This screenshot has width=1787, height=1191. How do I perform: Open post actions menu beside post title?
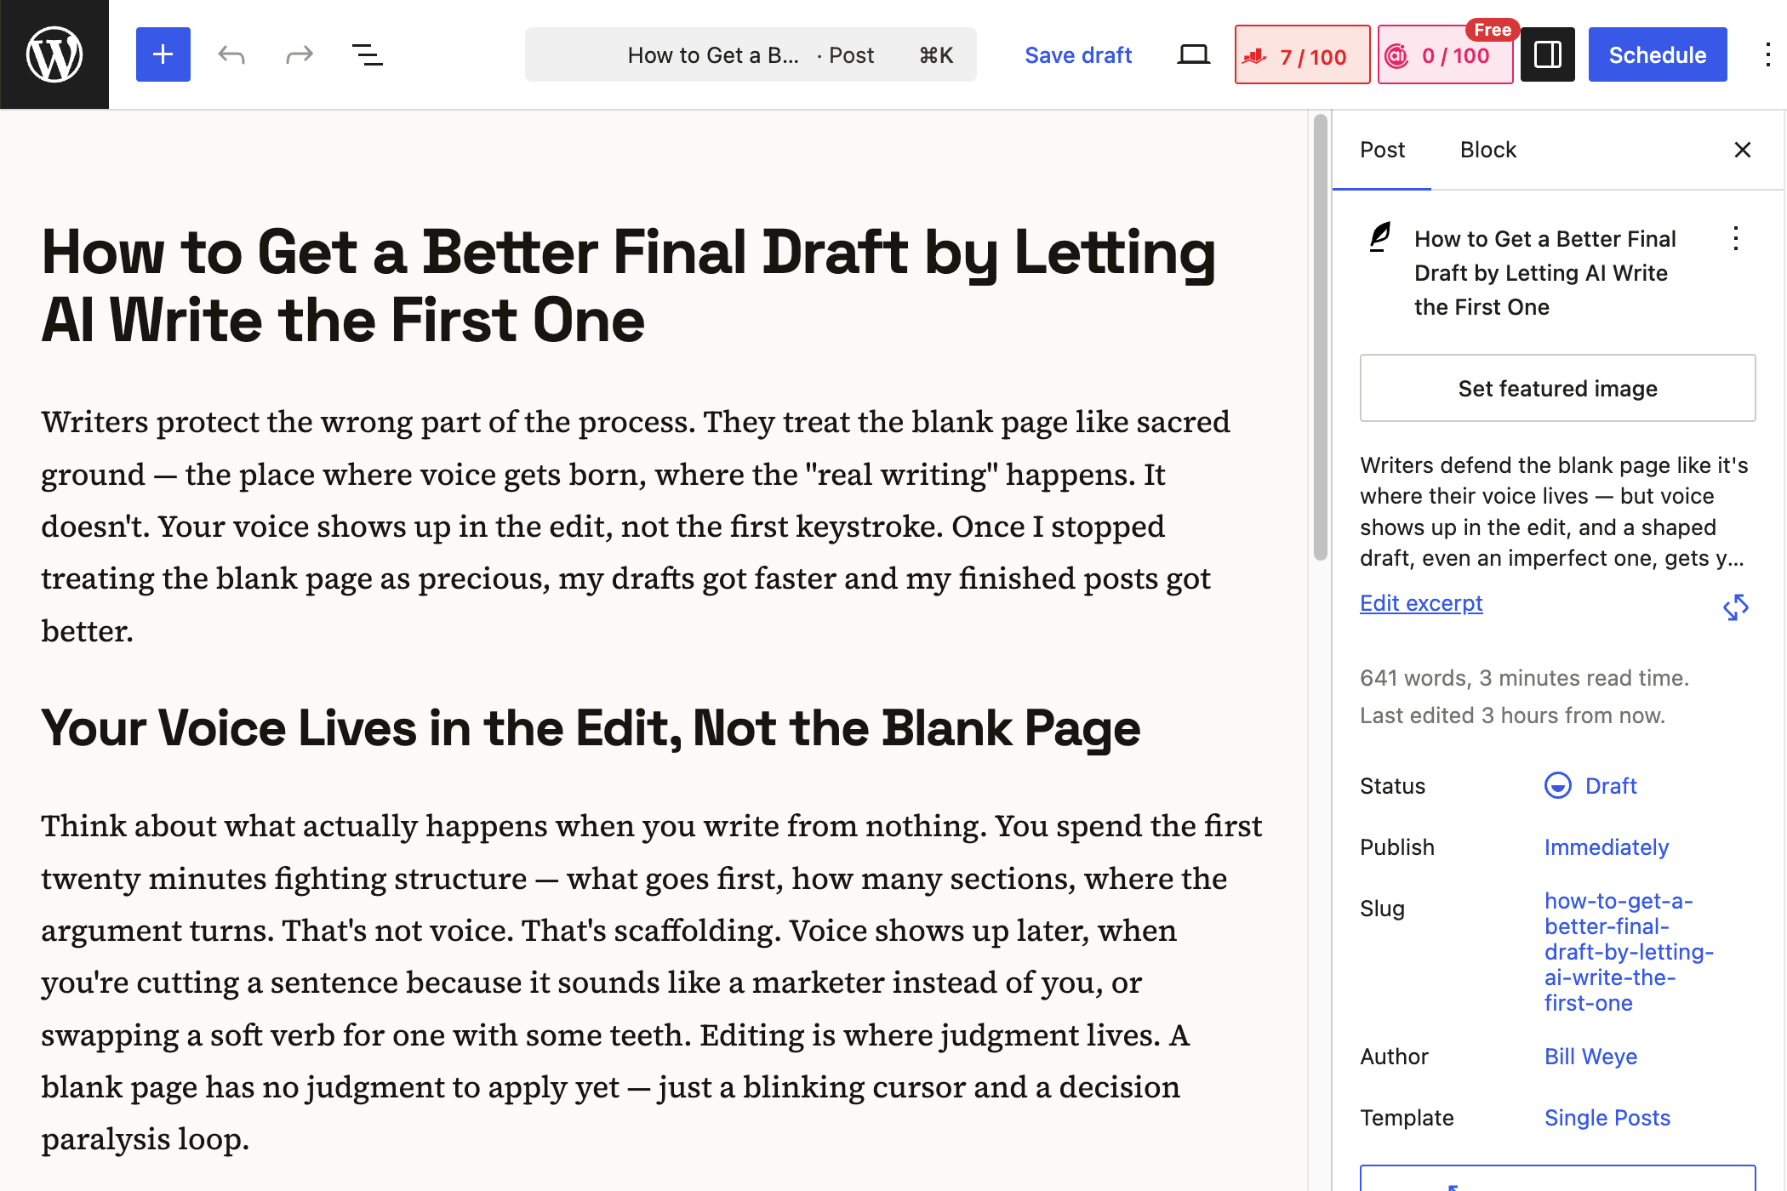[x=1736, y=238]
